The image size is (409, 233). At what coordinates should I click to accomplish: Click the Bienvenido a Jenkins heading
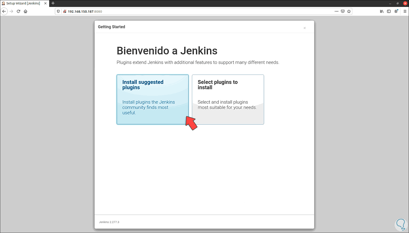[167, 51]
